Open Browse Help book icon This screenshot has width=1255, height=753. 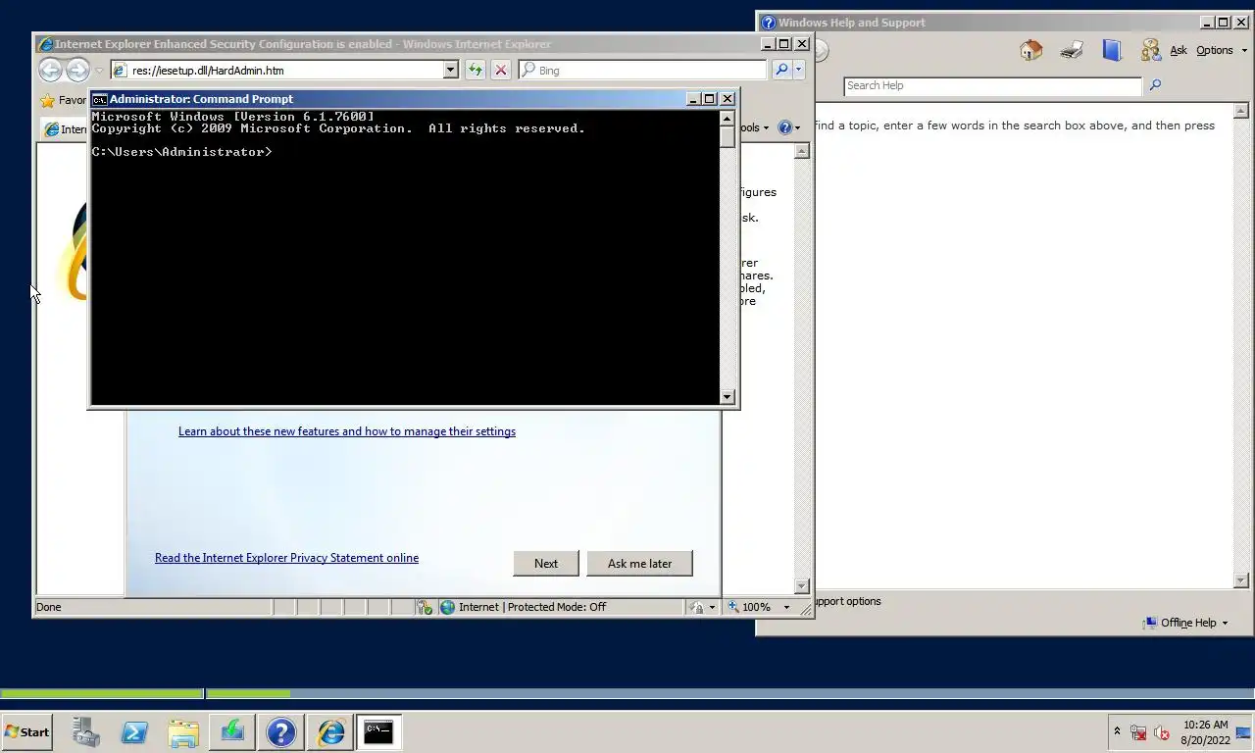pyautogui.click(x=1112, y=50)
